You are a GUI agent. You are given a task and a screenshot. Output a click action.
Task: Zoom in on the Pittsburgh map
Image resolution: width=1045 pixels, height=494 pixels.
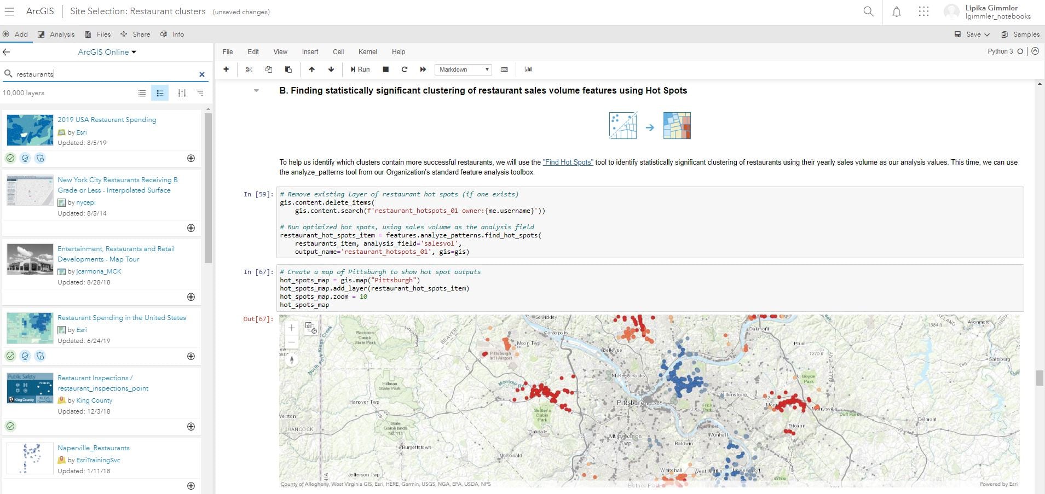[292, 328]
